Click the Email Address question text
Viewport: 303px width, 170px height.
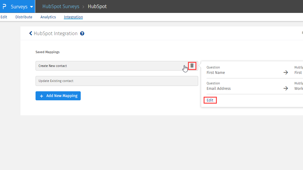(219, 89)
